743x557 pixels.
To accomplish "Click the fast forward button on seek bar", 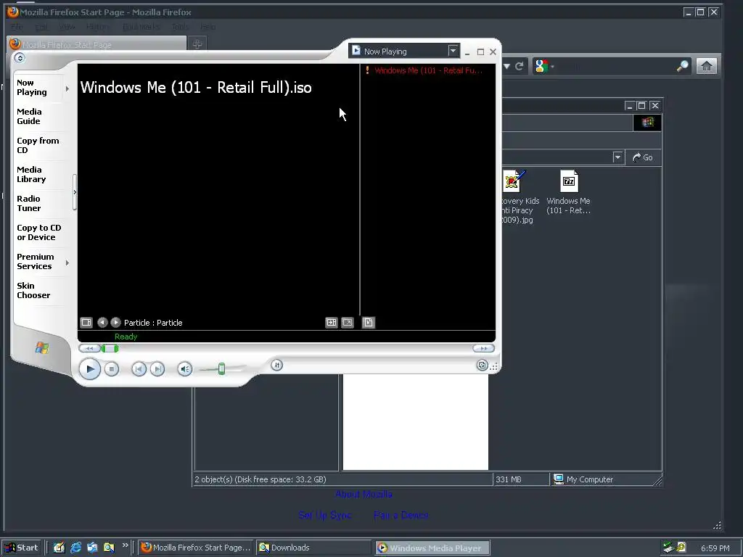I will coord(483,348).
